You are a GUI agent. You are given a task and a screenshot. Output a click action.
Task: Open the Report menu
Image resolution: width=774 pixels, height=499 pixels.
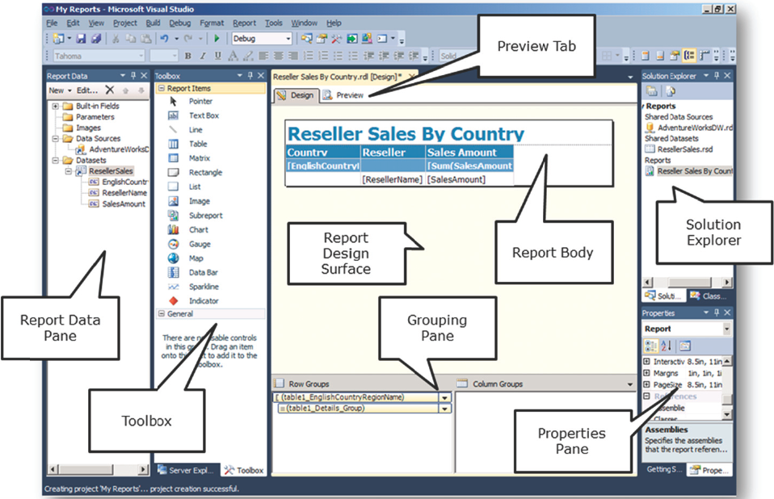coord(244,23)
